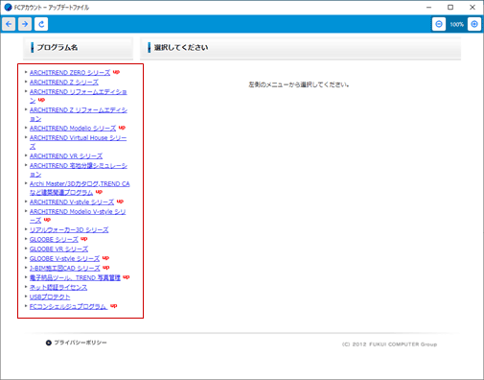The height and width of the screenshot is (380, 484).
Task: Go forward with the right arrow button
Action: [25, 24]
